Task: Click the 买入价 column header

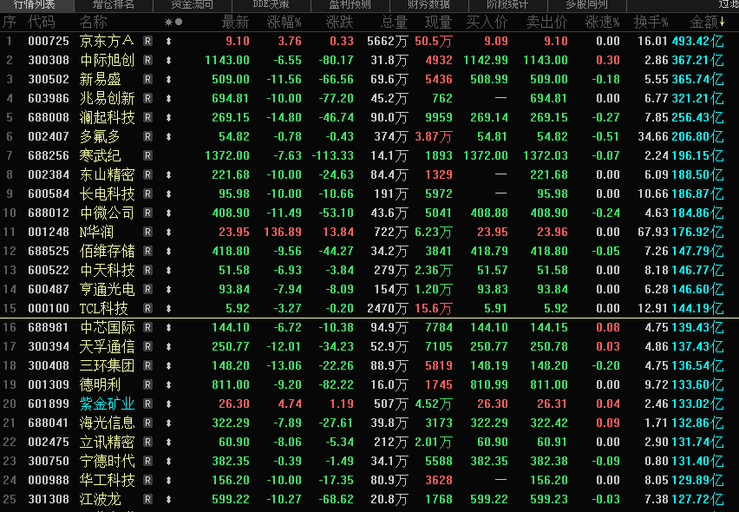Action: (487, 22)
